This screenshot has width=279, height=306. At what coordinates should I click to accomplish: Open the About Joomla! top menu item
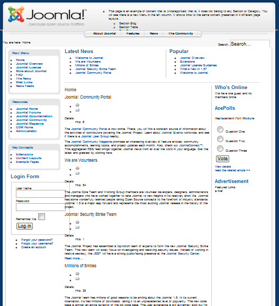[x=104, y=33]
